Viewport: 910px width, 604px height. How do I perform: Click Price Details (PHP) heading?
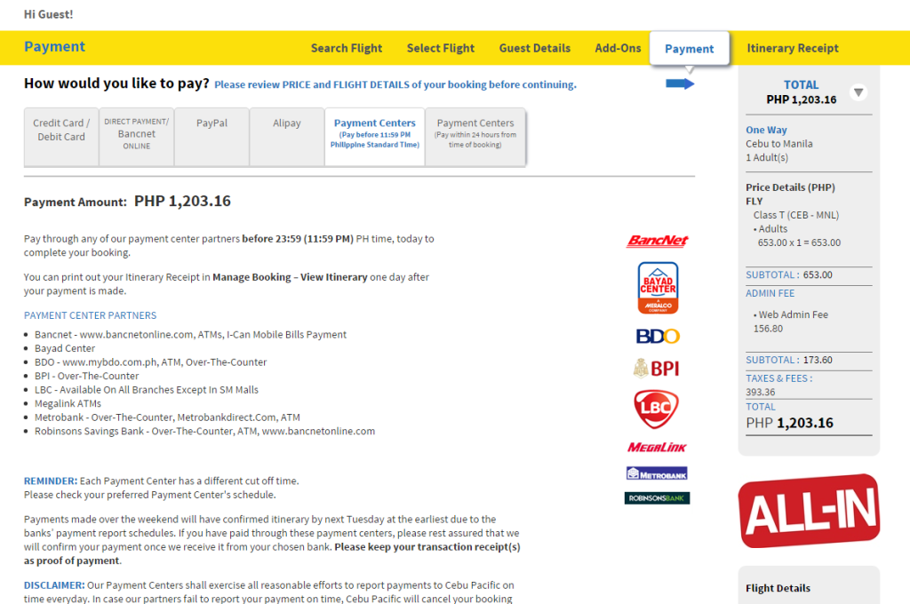click(790, 187)
